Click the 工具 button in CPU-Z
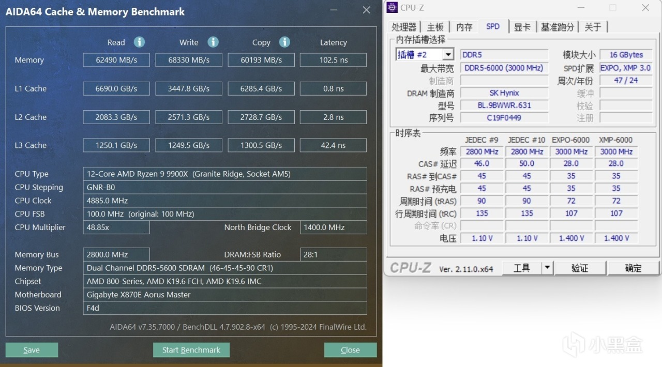662x367 pixels. click(521, 268)
